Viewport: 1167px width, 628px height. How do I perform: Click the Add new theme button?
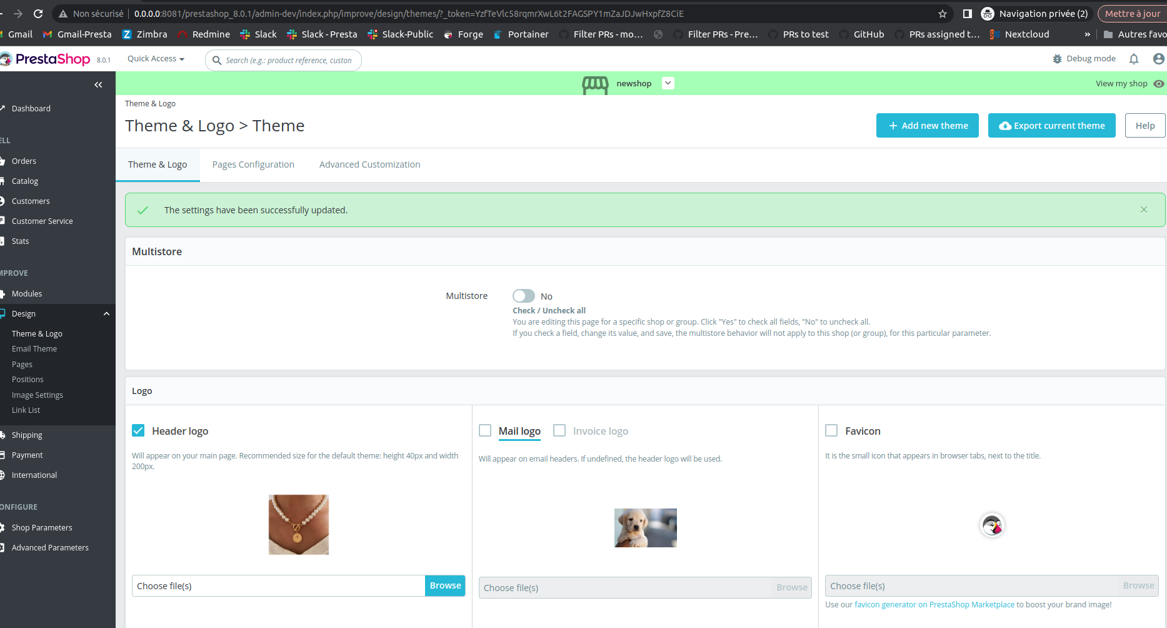tap(927, 125)
